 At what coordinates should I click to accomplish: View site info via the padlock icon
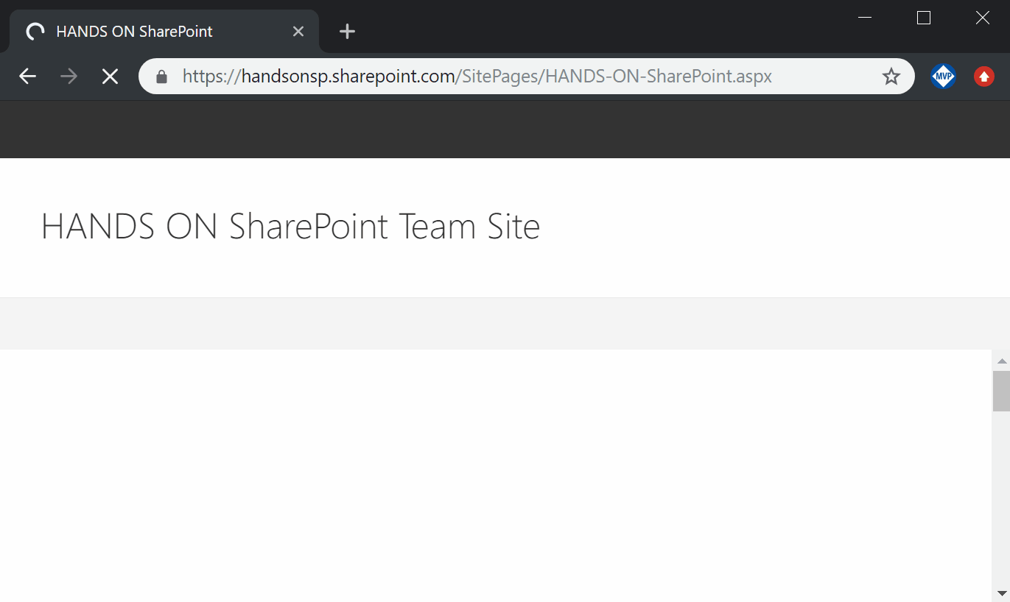pyautogui.click(x=162, y=77)
